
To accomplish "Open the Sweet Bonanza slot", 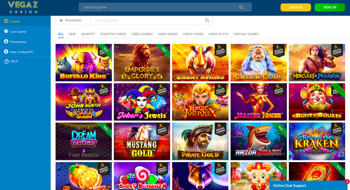I will [142, 176].
